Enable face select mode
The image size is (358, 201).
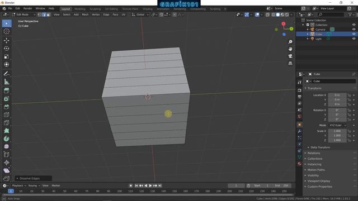click(x=49, y=15)
